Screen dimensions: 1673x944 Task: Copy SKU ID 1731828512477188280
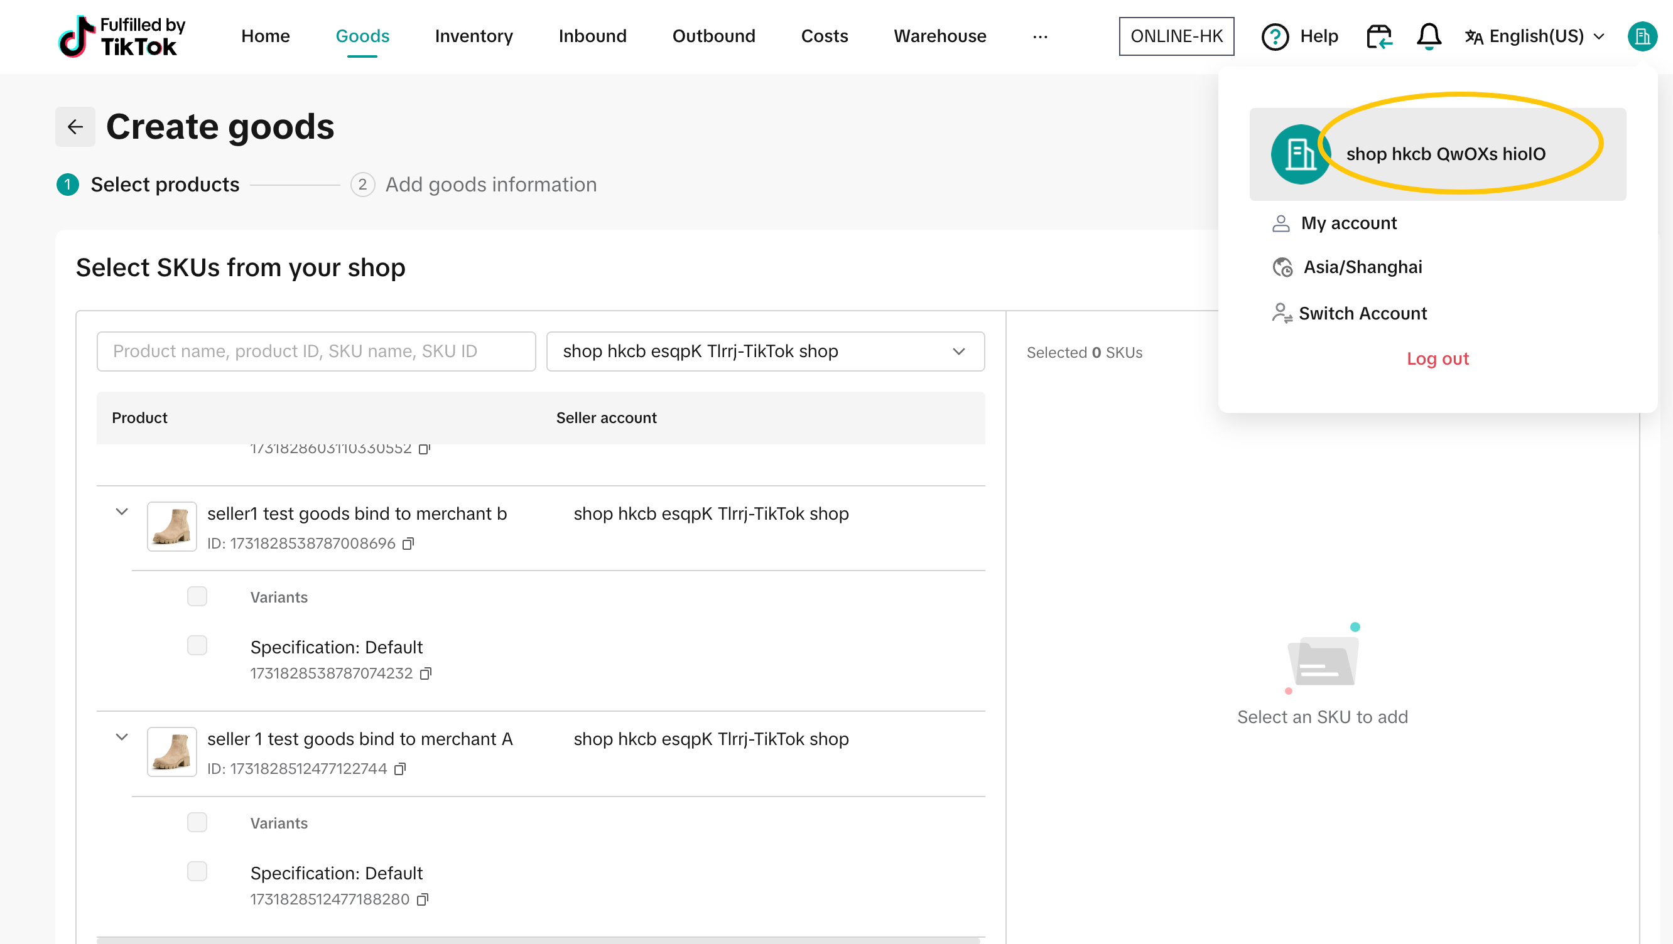click(423, 899)
